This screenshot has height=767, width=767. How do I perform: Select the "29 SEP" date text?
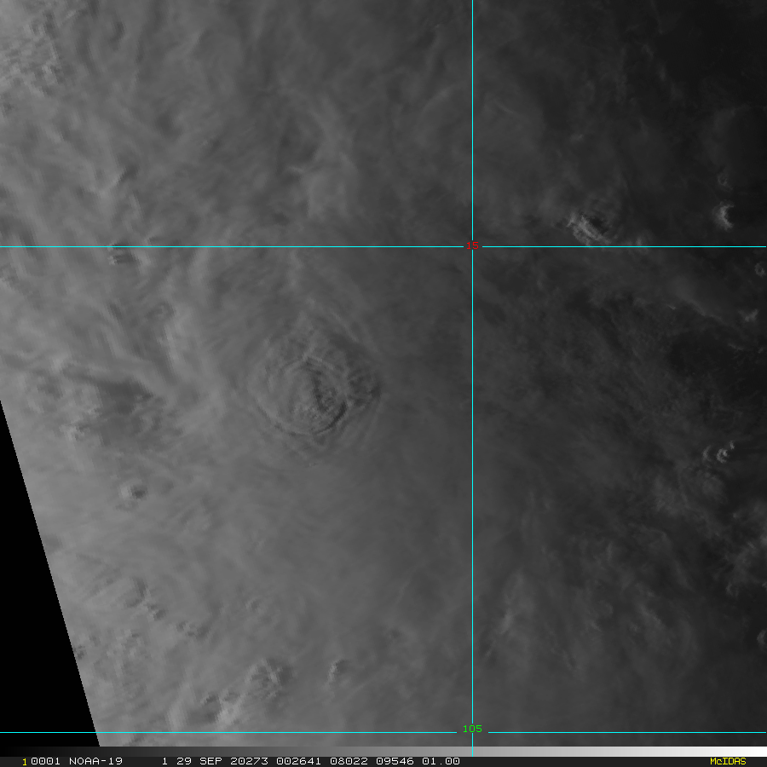(199, 761)
